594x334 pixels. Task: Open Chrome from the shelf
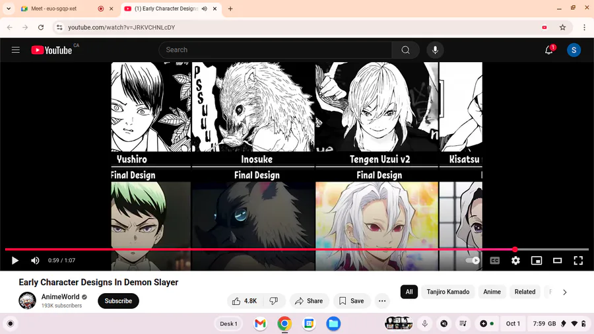click(284, 324)
